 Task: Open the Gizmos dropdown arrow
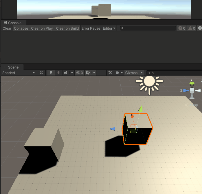[x=142, y=73]
